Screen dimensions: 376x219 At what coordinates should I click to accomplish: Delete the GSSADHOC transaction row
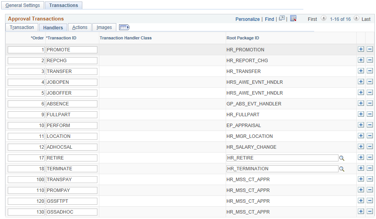[x=370, y=211]
